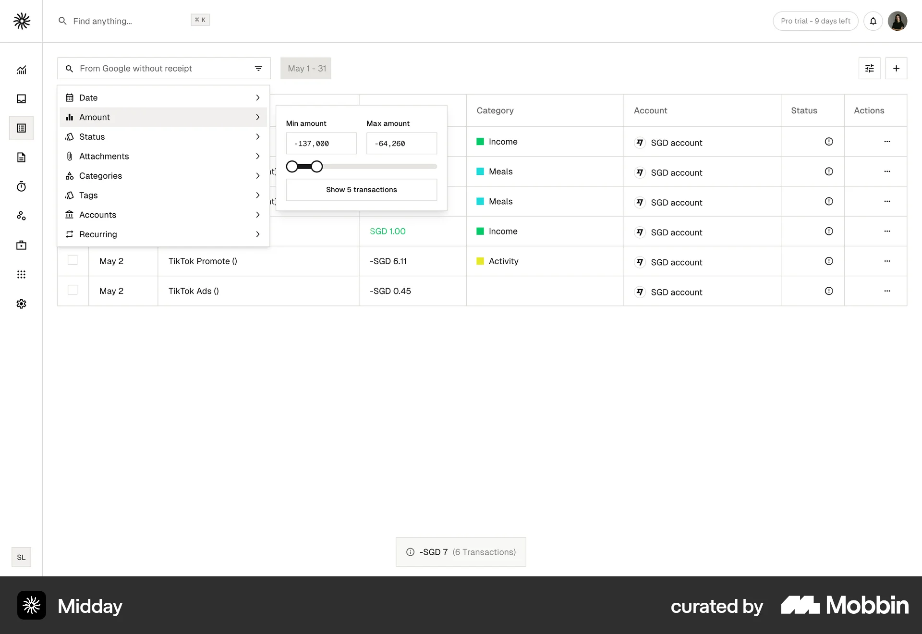The width and height of the screenshot is (922, 634).
Task: Open the time Tracker stopwatch icon
Action: click(21, 187)
